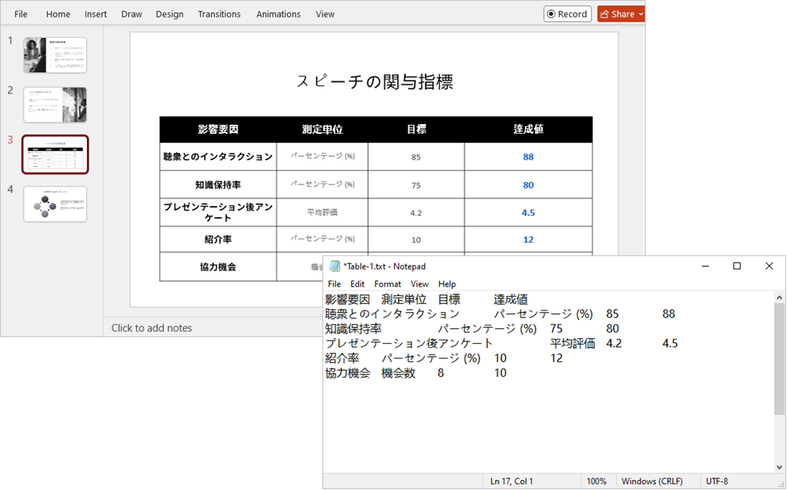Open the Animations tab
787x490 pixels.
[x=278, y=14]
